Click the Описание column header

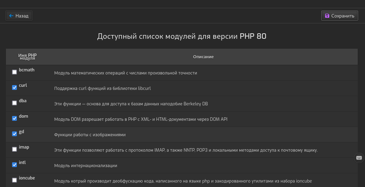click(203, 57)
